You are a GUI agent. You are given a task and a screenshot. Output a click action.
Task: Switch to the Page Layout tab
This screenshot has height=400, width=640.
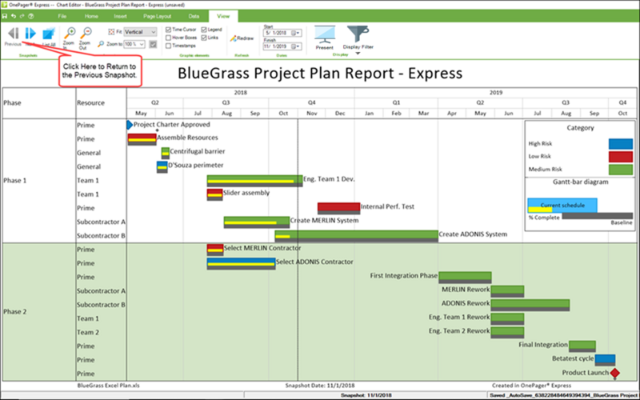(x=157, y=16)
